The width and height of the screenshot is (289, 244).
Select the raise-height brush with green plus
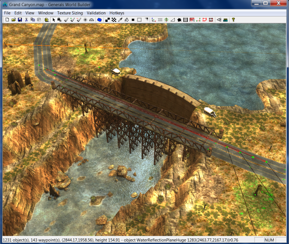click(72, 20)
